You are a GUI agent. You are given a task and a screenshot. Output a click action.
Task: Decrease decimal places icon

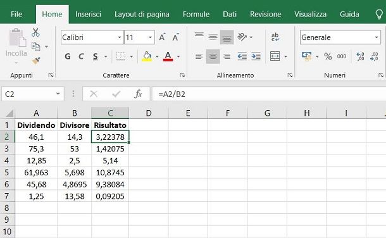click(374, 56)
